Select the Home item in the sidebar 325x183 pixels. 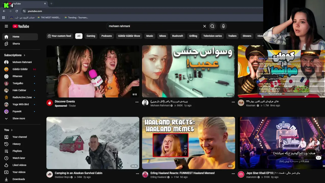pos(20,37)
